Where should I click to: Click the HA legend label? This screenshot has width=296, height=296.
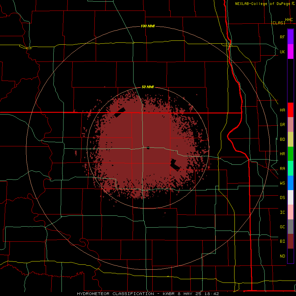pos(282,110)
